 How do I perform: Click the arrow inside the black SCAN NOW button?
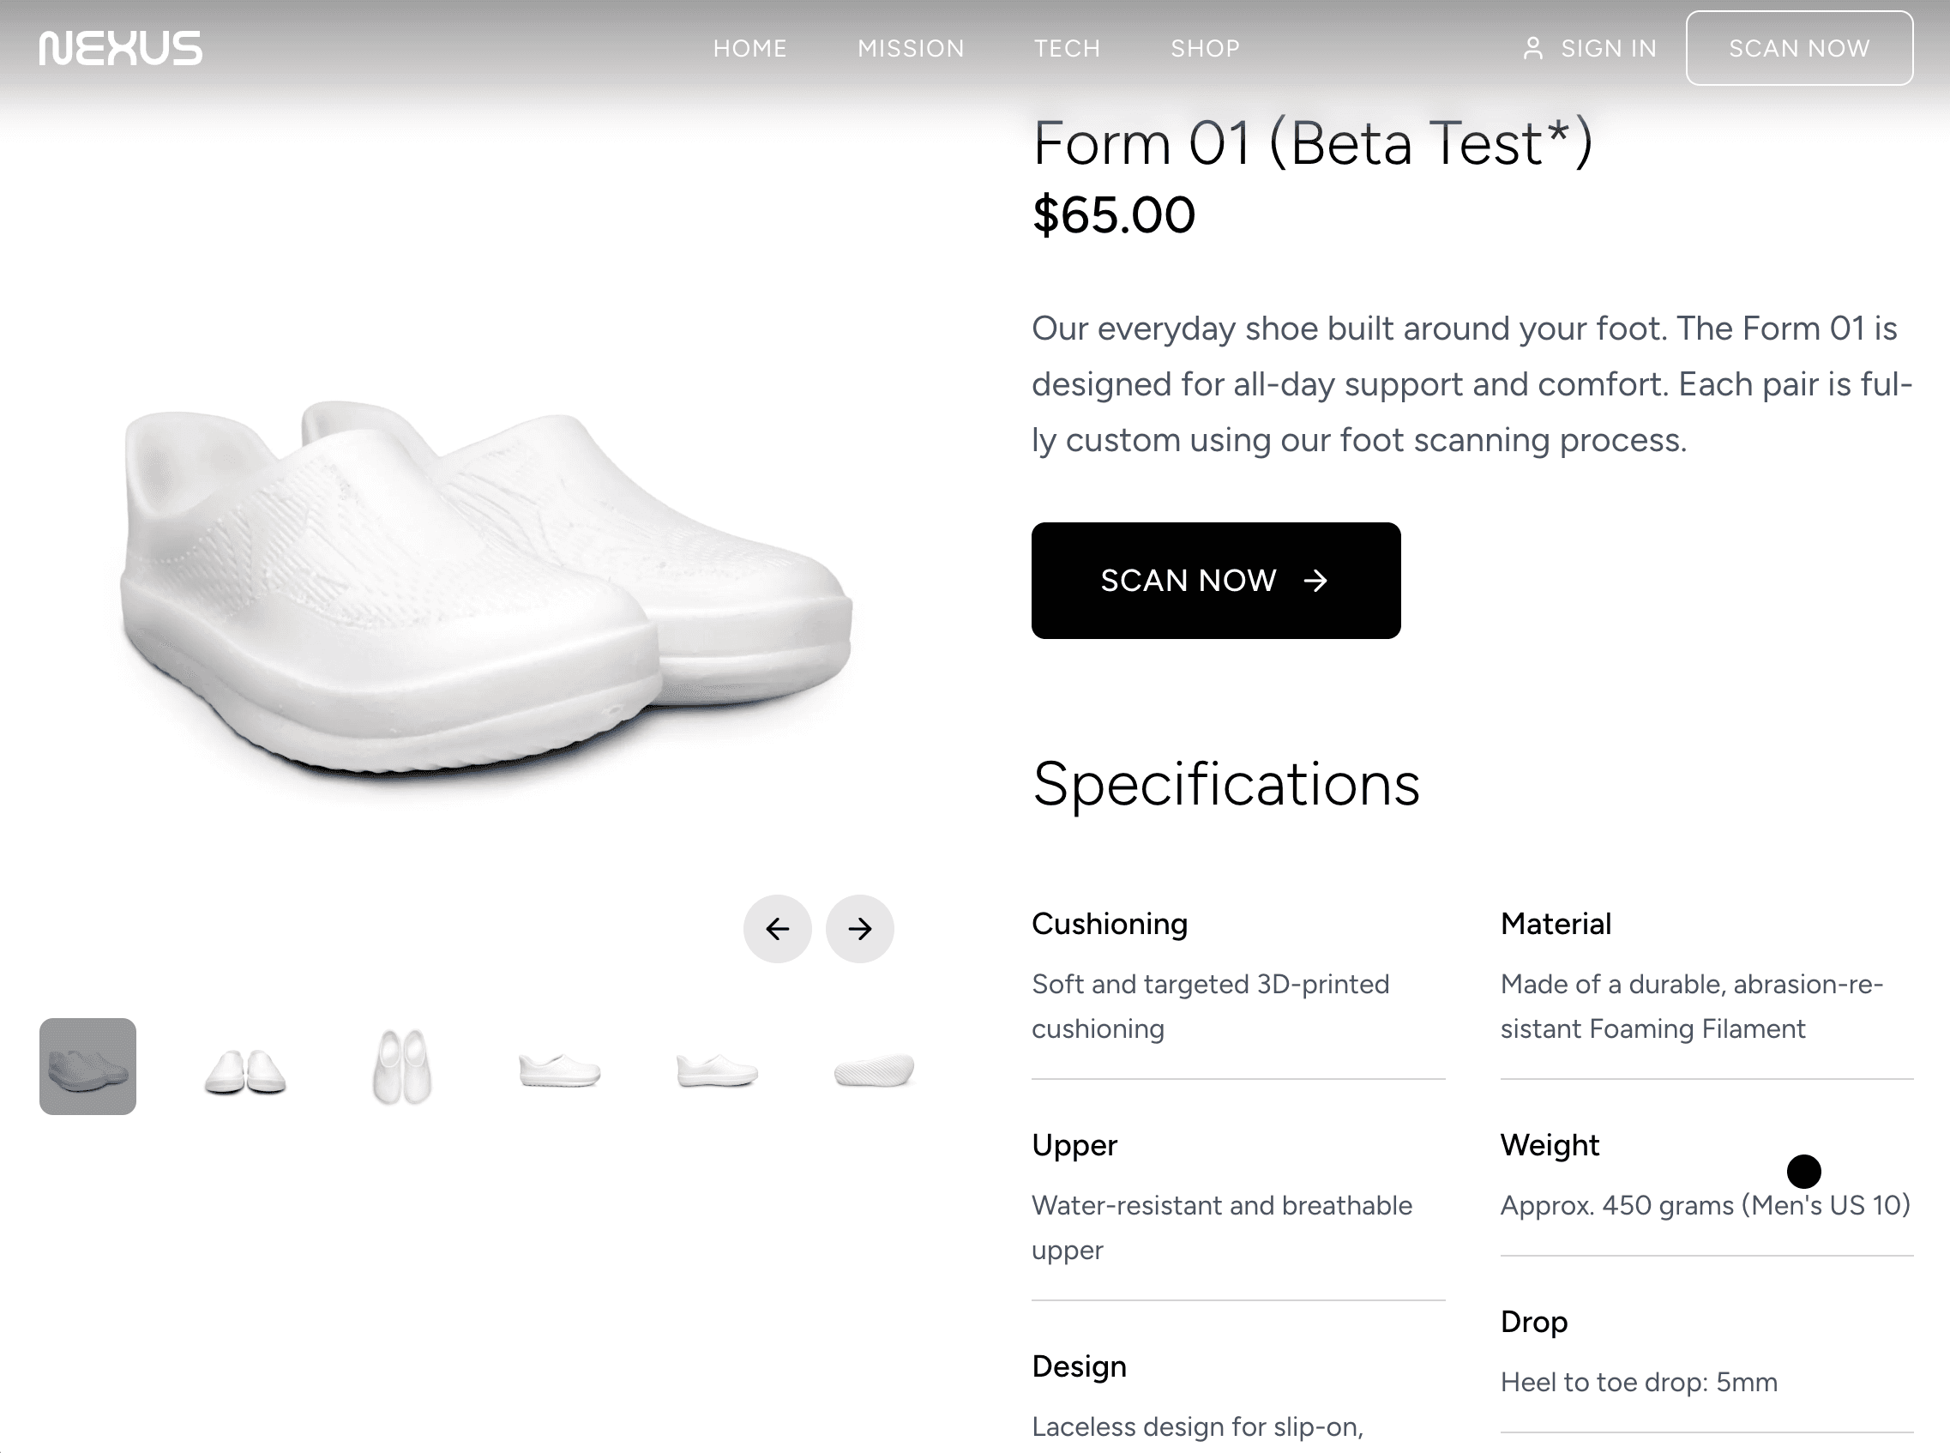click(x=1315, y=581)
